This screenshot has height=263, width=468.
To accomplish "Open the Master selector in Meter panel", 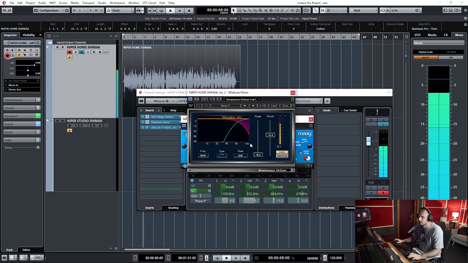I will point(438,43).
